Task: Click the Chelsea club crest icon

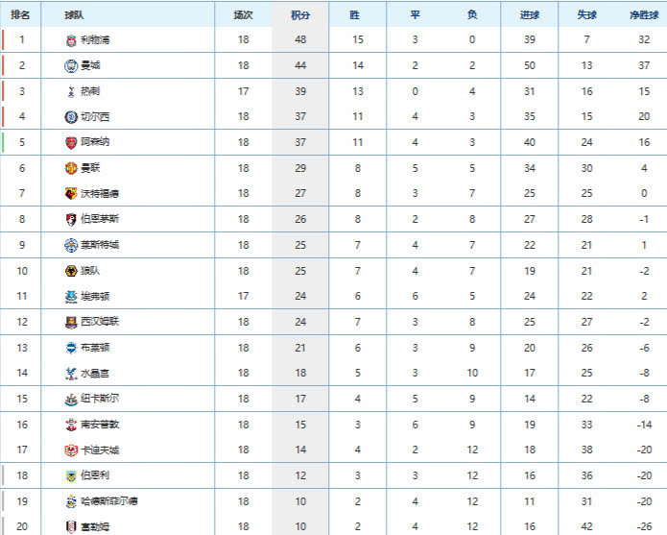Action: coord(71,117)
